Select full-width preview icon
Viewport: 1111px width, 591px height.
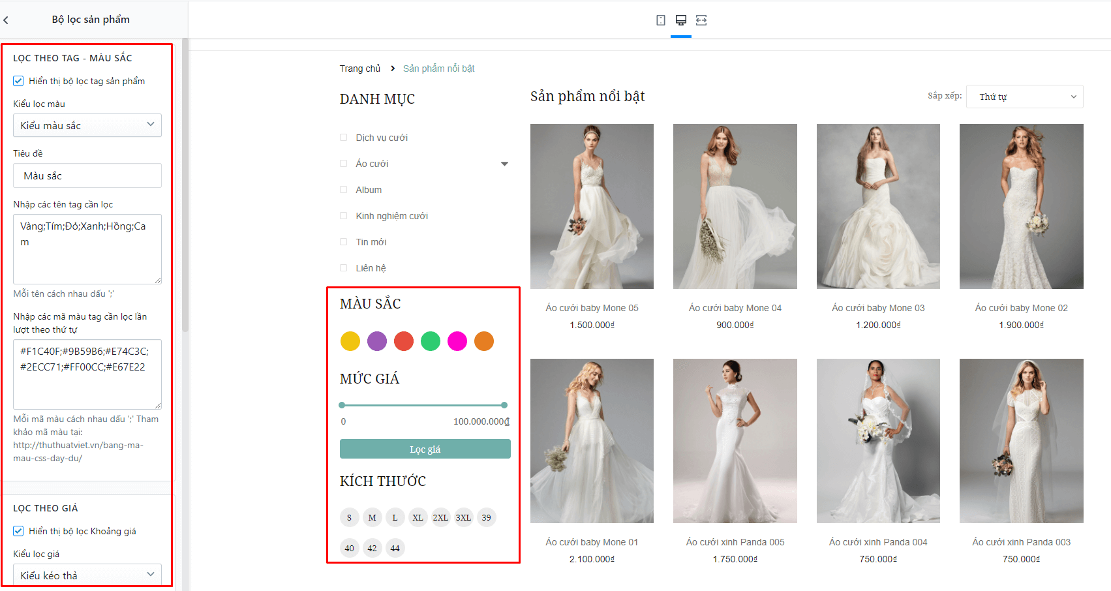(701, 20)
